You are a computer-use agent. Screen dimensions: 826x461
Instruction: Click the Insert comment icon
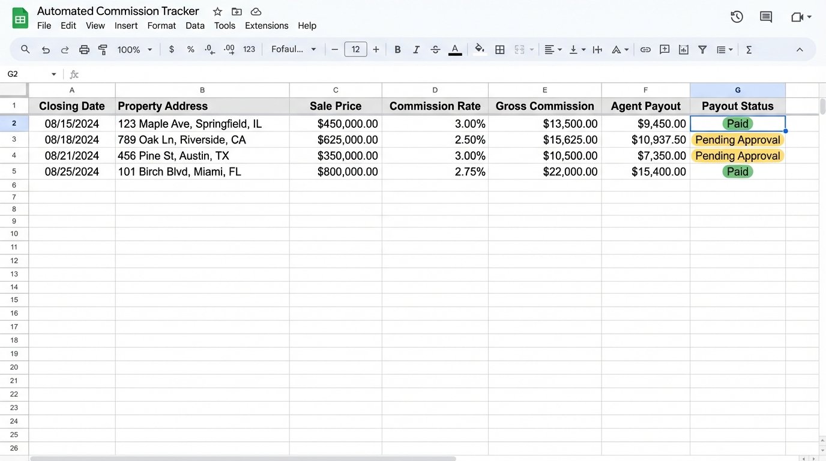(665, 49)
